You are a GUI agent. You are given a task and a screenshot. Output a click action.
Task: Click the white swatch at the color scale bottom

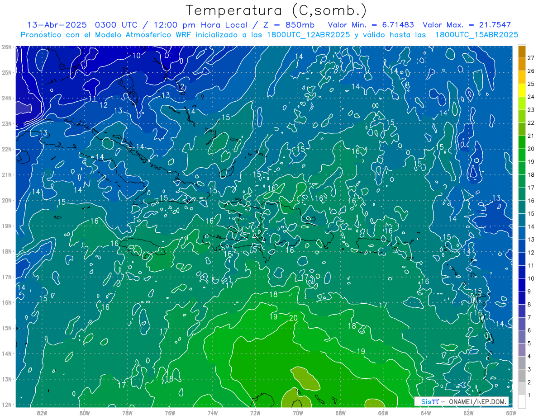pos(522,401)
